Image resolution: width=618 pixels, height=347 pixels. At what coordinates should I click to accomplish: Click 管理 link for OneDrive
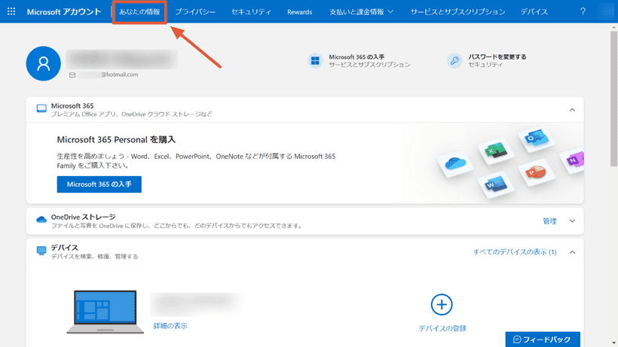[x=550, y=221]
